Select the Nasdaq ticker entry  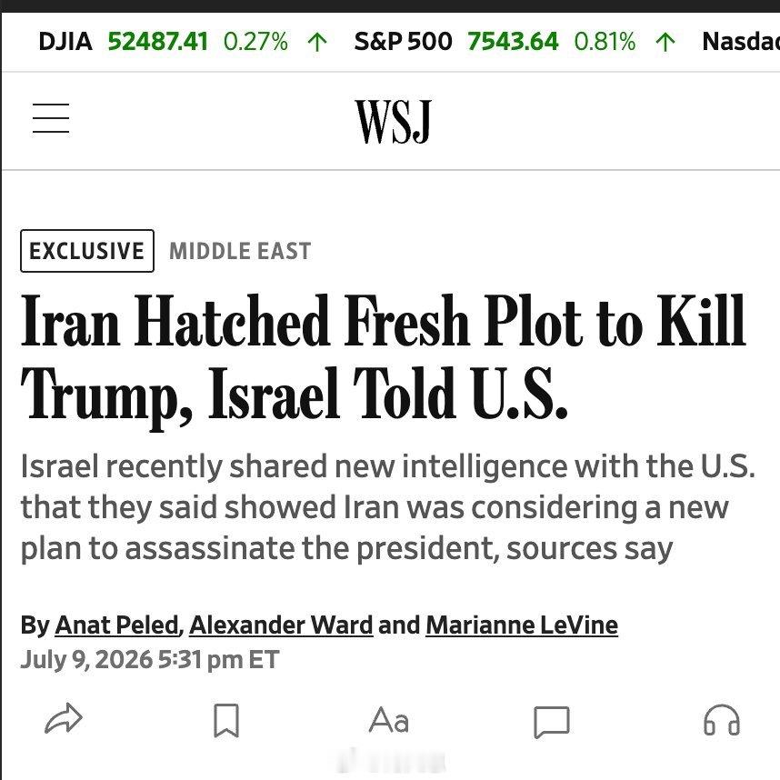(741, 41)
